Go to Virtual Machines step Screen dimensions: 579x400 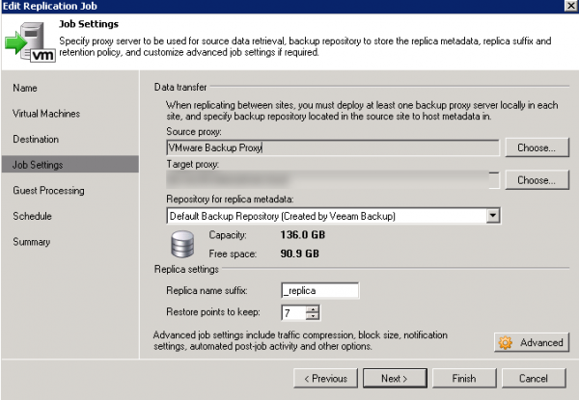tap(46, 114)
